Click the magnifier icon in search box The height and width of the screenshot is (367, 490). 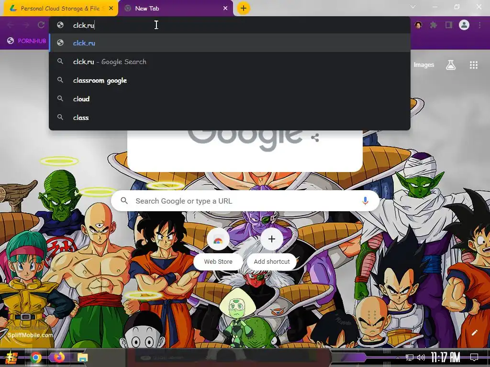pyautogui.click(x=124, y=201)
